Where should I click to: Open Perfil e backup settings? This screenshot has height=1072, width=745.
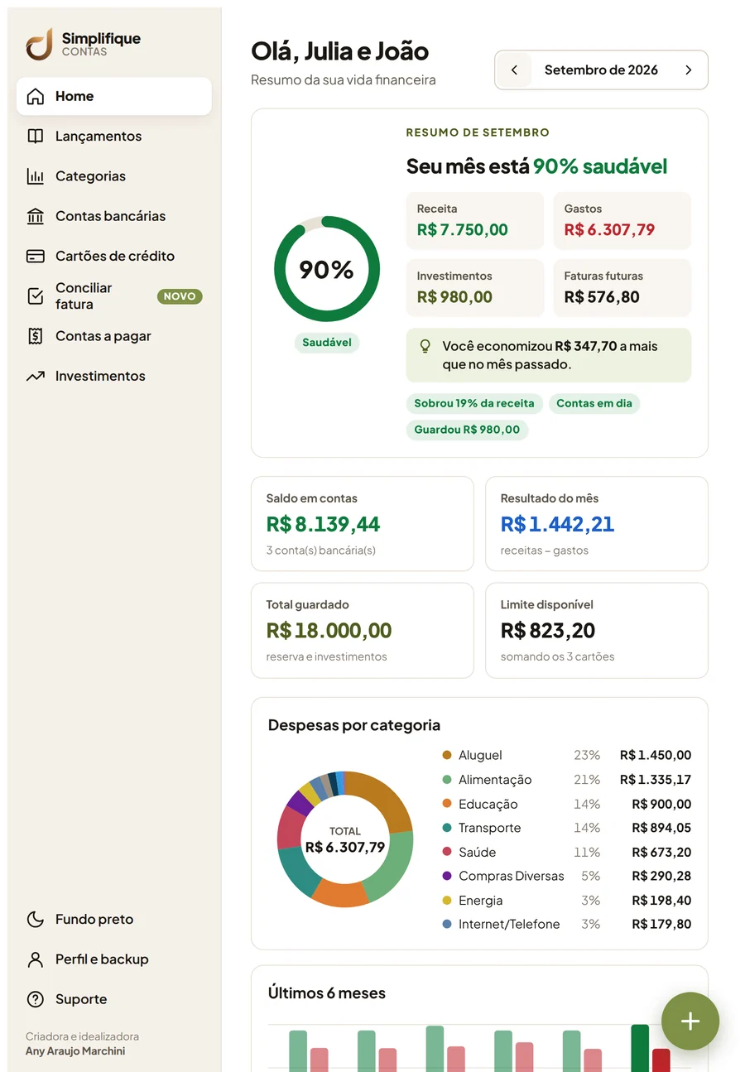[114, 959]
